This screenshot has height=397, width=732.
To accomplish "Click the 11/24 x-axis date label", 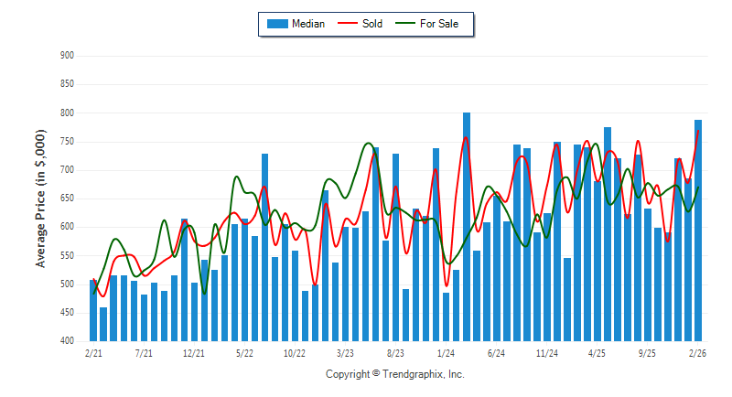I will pos(547,352).
